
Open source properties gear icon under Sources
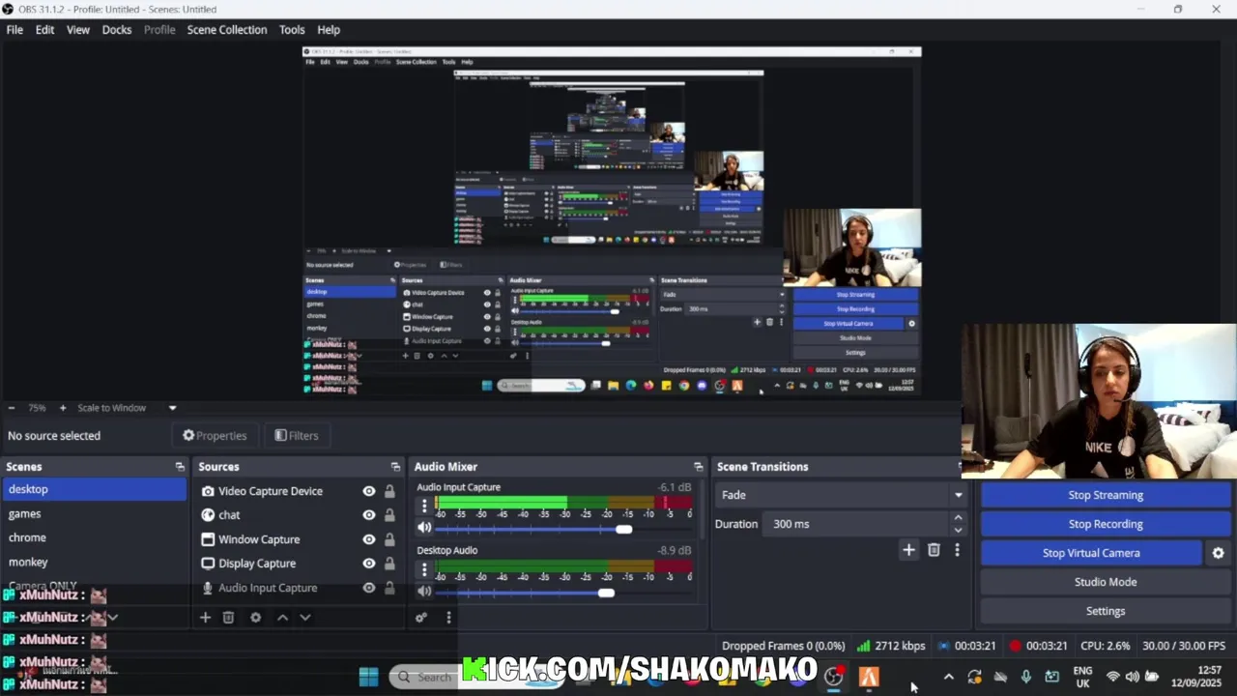tap(256, 618)
